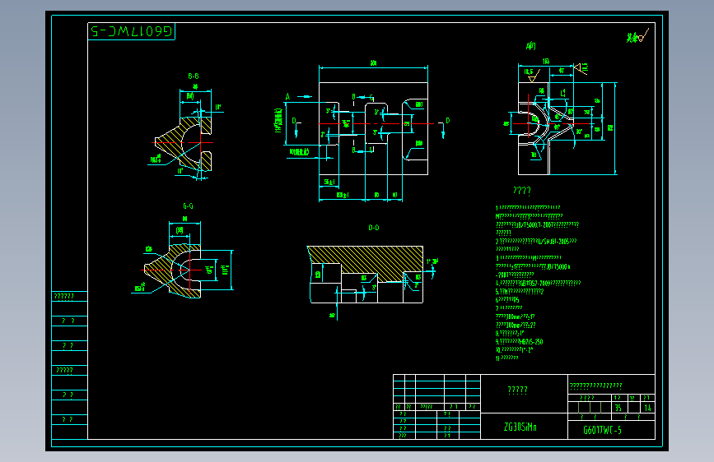The width and height of the screenshot is (714, 462).
Task: Select the value 35 in title block
Action: (x=618, y=408)
